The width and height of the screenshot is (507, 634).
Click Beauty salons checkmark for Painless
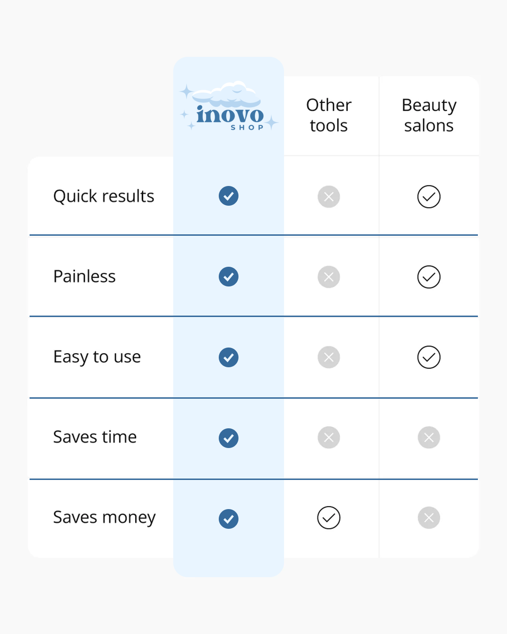pos(429,277)
